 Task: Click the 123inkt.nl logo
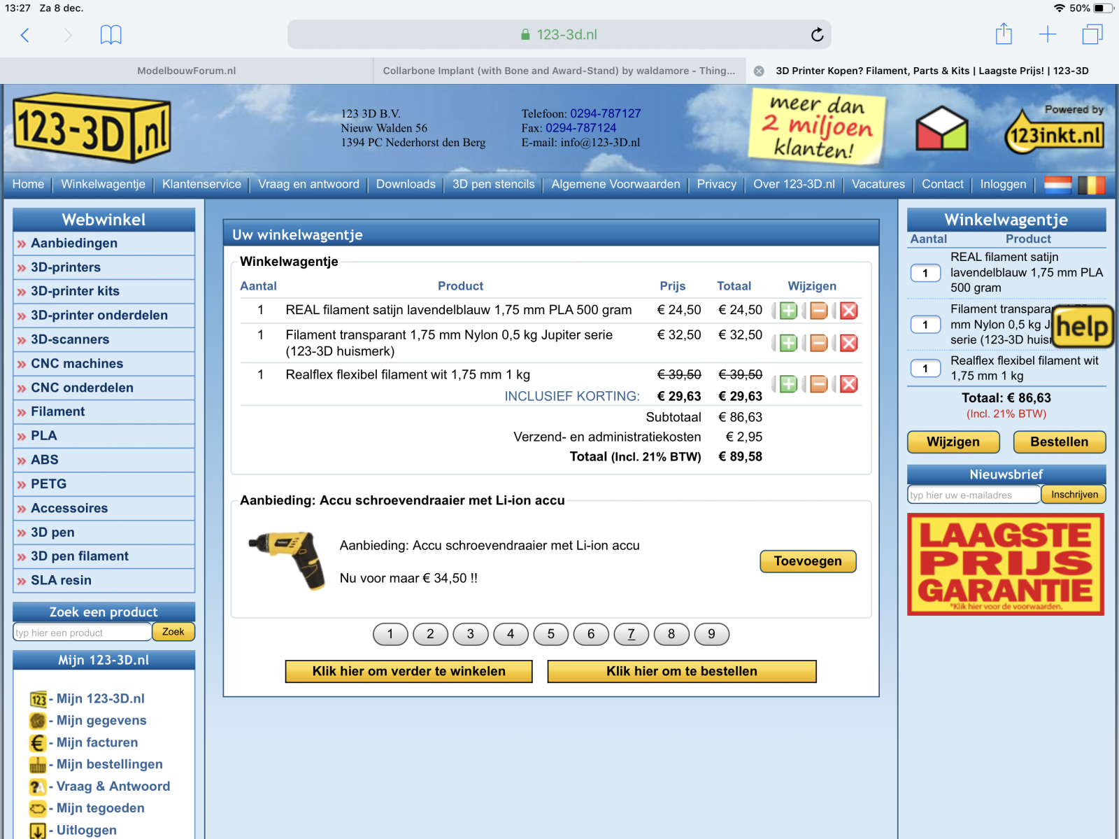(x=1055, y=133)
